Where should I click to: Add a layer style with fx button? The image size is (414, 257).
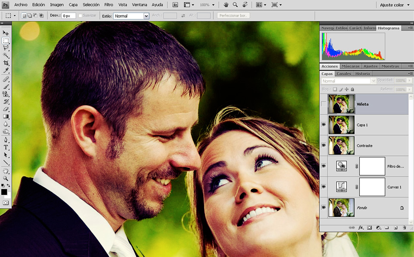(x=361, y=227)
